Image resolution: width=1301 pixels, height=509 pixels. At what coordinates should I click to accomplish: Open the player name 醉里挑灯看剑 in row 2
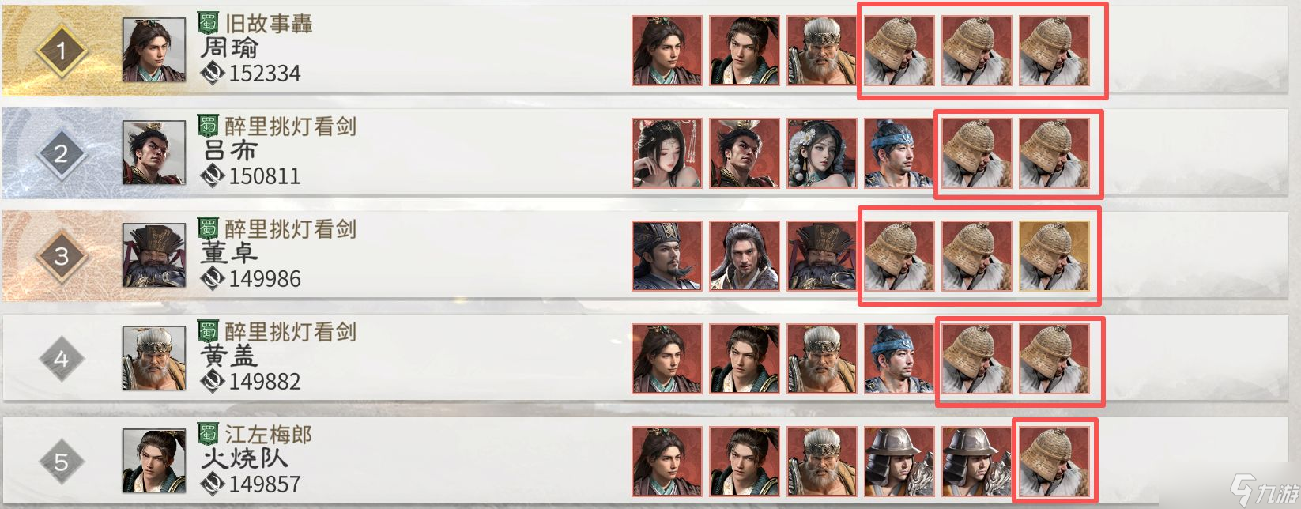pyautogui.click(x=290, y=126)
